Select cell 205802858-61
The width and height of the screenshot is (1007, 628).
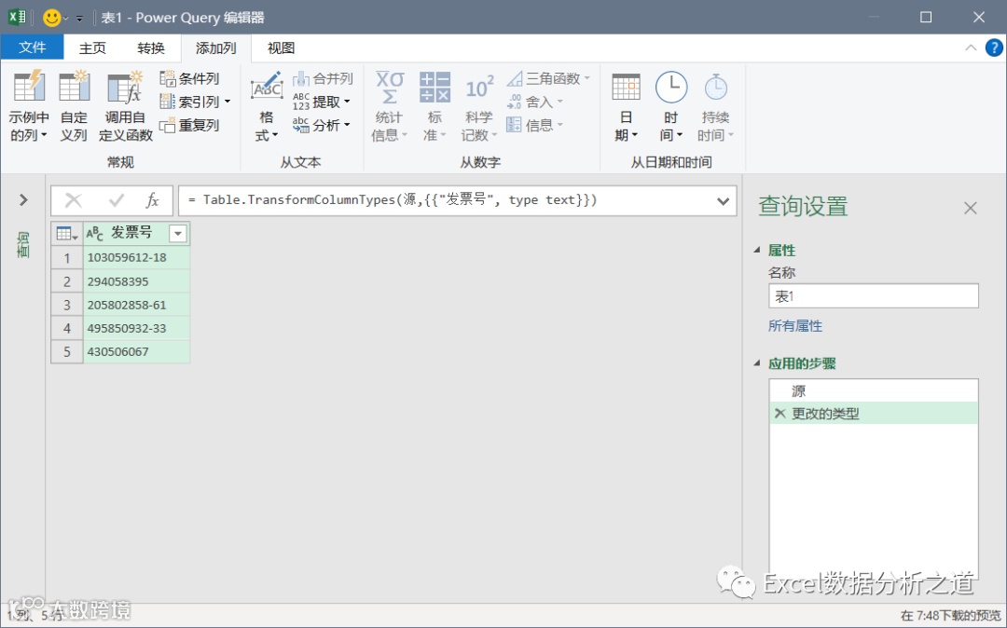(x=137, y=305)
